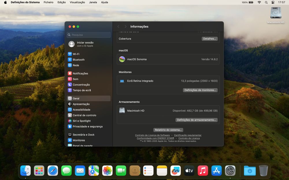Open Spotlight search in menu bar

tap(266, 2)
